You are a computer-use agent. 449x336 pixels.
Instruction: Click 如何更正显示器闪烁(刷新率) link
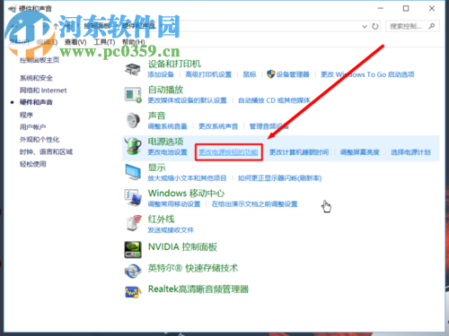coord(280,178)
